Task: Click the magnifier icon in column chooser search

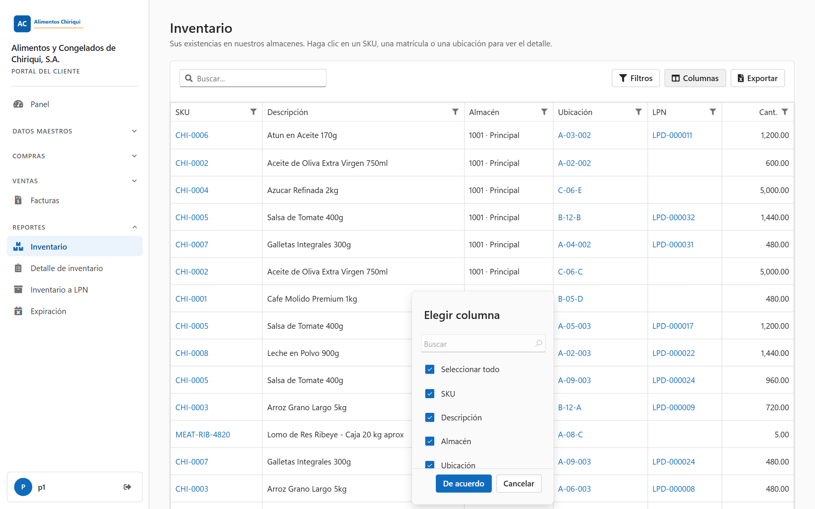Action: (x=538, y=343)
